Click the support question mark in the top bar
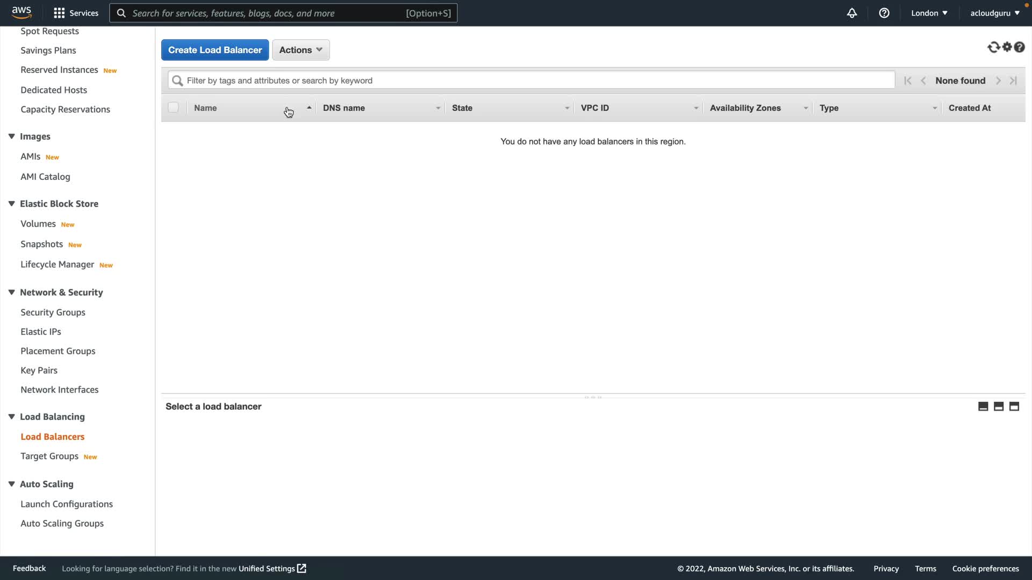This screenshot has width=1032, height=580. pos(884,13)
